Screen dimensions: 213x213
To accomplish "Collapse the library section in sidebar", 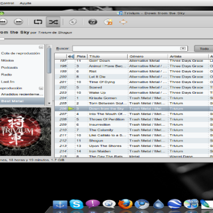I will coord(41,47).
